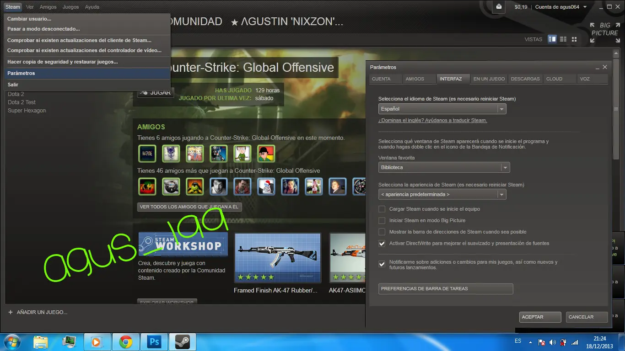Image resolution: width=625 pixels, height=351 pixels.
Task: Open the EN UN JUEGO tab
Action: pos(489,79)
